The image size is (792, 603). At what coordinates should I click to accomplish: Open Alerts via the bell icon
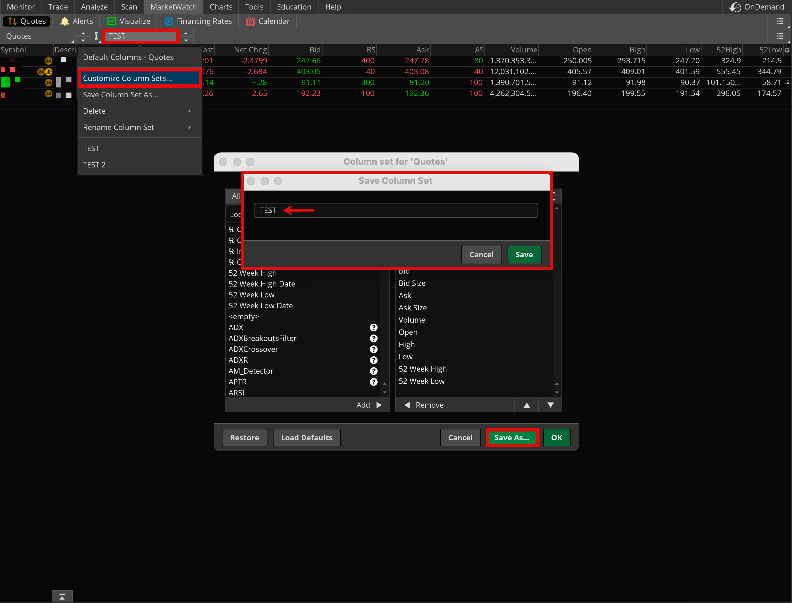click(x=65, y=21)
